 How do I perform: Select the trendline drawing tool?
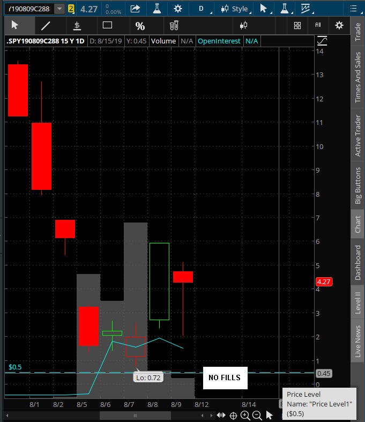(46, 26)
